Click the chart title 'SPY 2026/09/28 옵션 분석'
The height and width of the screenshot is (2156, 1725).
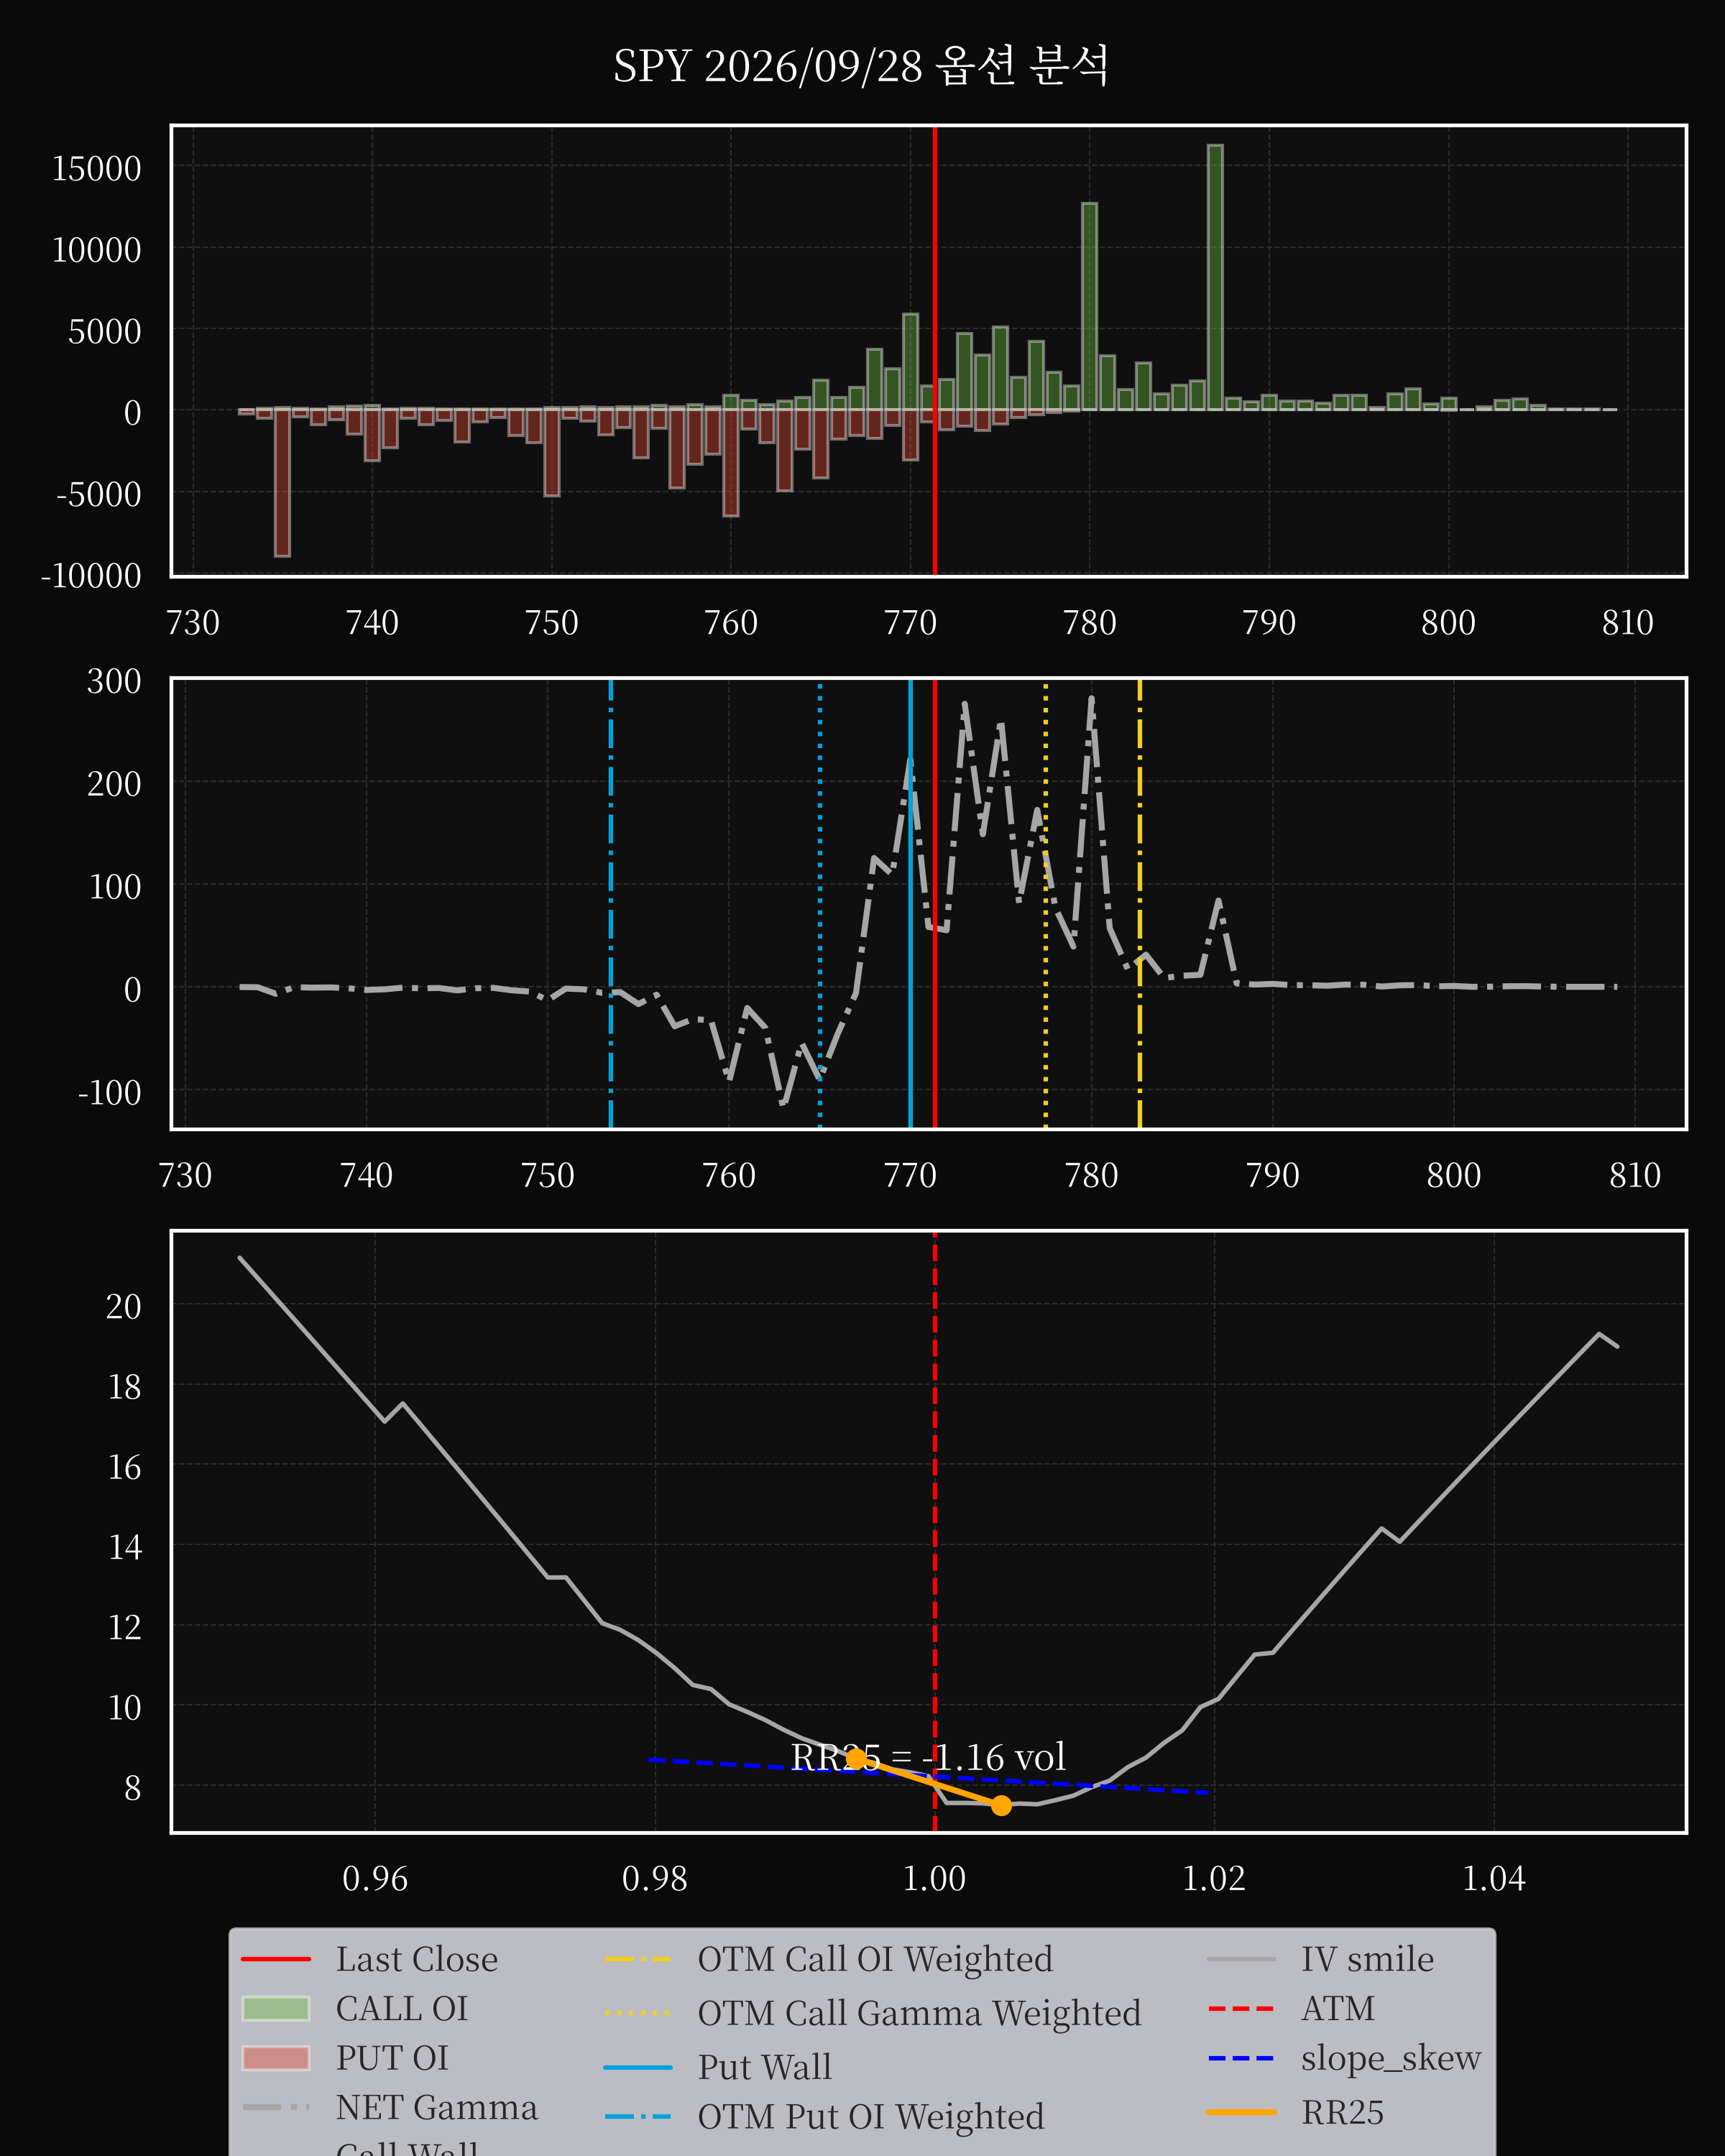861,67
